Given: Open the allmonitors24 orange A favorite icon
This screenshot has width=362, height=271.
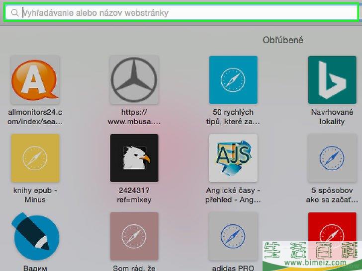Looking at the screenshot, I should [x=35, y=80].
